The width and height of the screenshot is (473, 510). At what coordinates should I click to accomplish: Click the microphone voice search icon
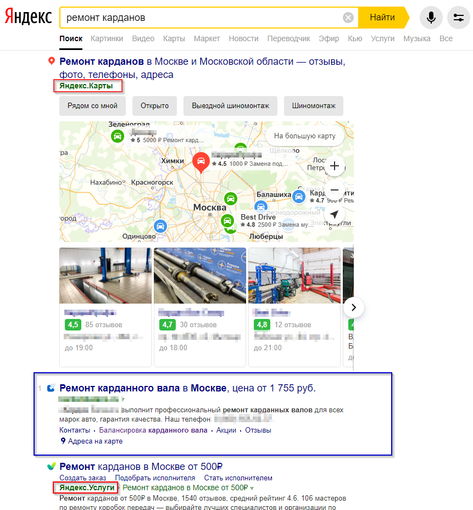(x=431, y=17)
